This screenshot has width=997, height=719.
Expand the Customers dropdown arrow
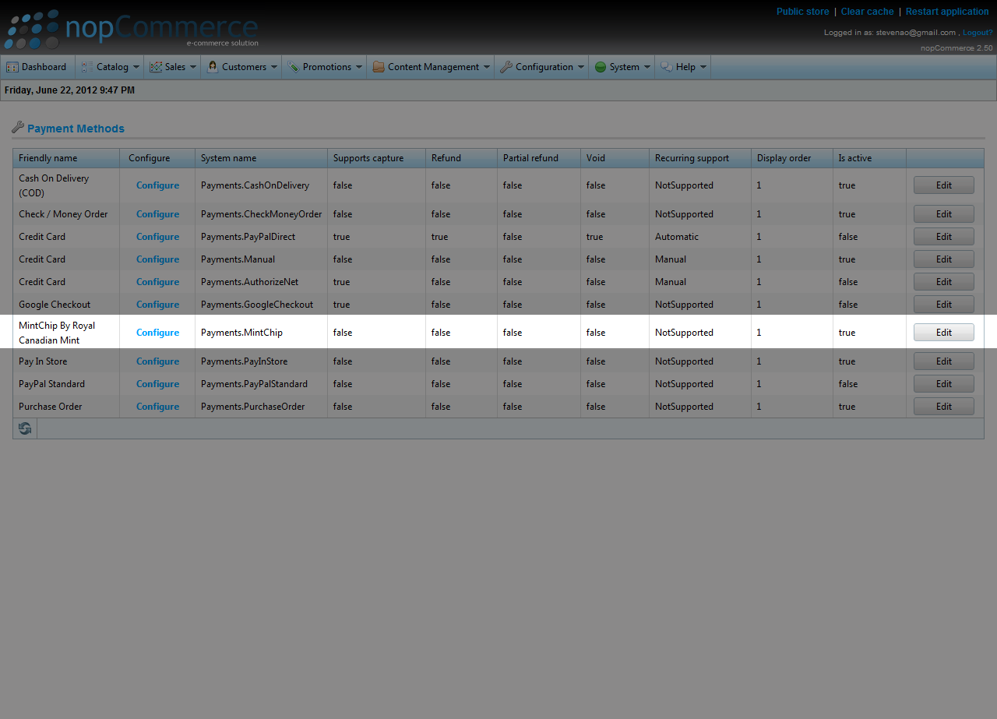[274, 67]
